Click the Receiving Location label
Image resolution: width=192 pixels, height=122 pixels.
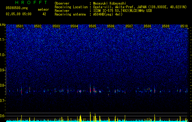[71, 7]
